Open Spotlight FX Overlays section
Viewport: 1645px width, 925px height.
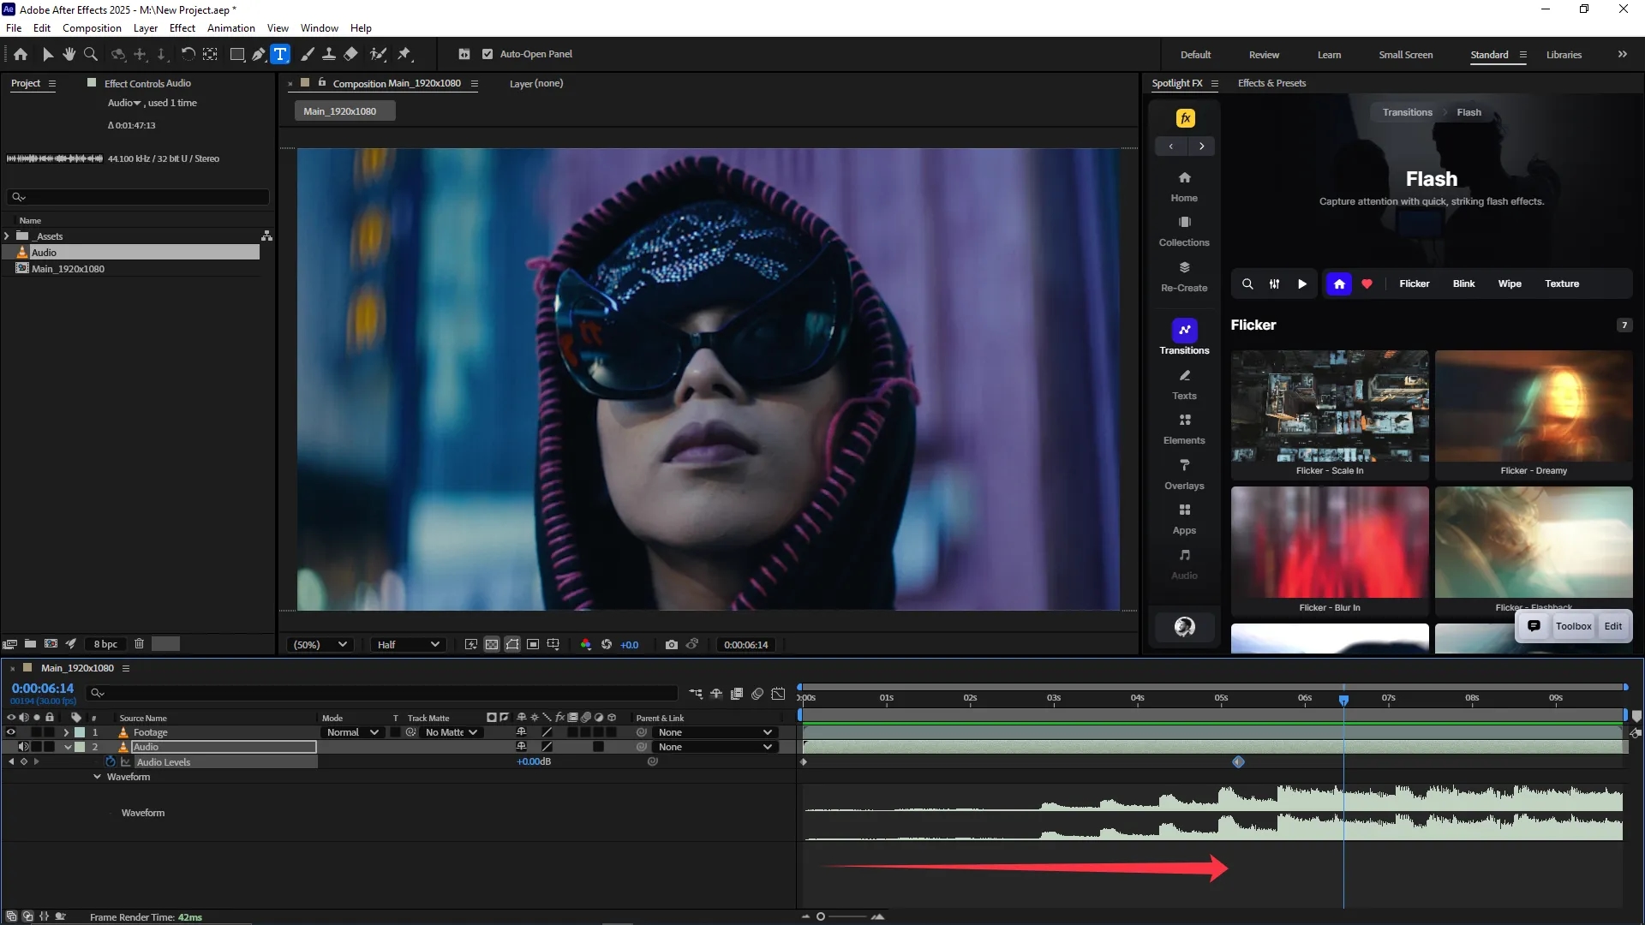tap(1184, 474)
